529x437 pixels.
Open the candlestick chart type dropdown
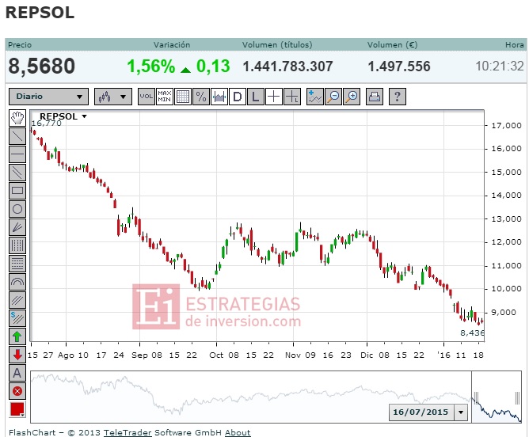[113, 97]
